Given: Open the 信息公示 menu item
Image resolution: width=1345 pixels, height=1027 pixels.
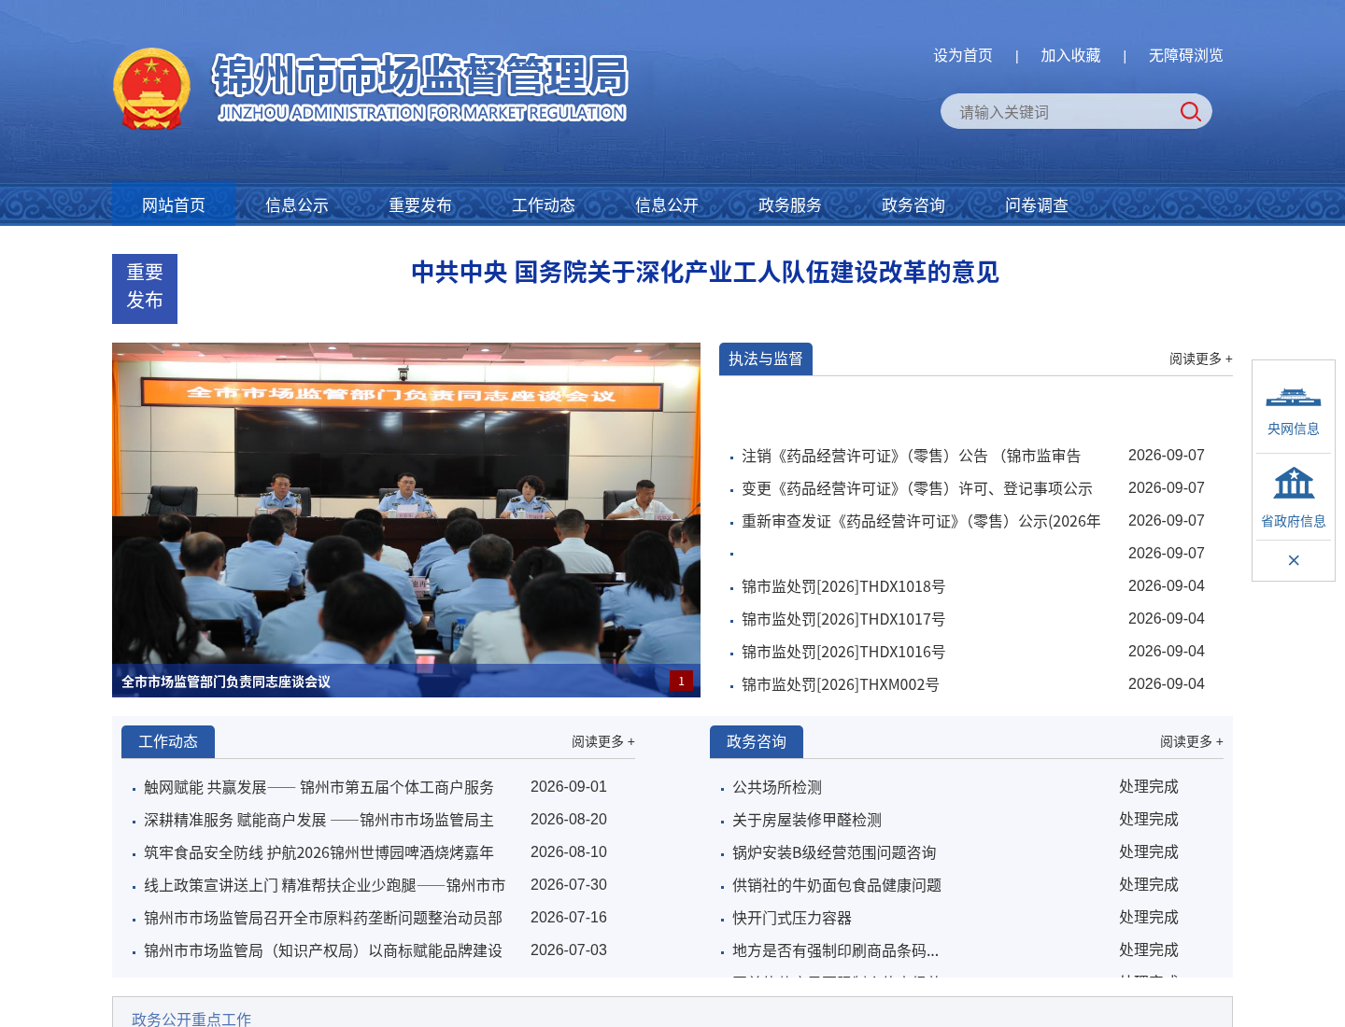Looking at the screenshot, I should [x=297, y=204].
